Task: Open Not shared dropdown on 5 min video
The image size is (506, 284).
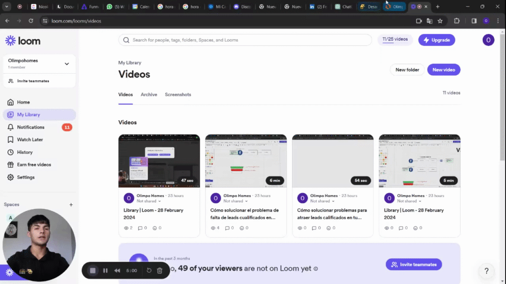Action: (409, 201)
